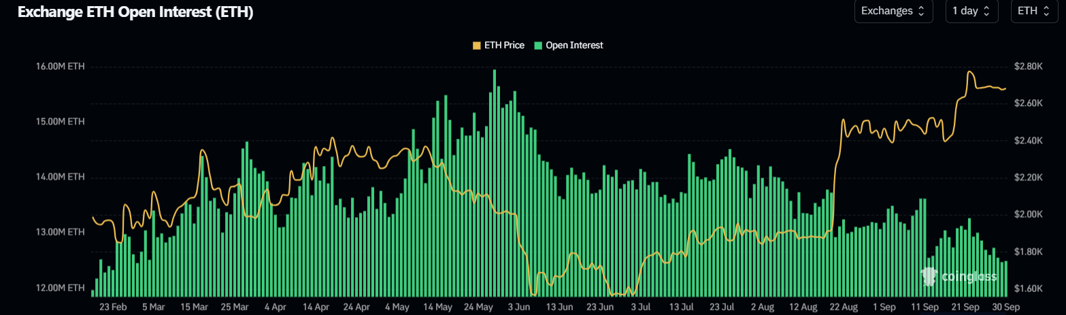
Task: Click the 4 Apr date label
Action: coord(275,307)
